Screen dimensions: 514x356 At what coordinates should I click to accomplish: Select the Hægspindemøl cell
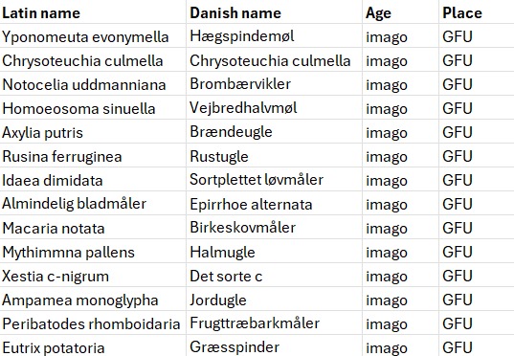274,35
